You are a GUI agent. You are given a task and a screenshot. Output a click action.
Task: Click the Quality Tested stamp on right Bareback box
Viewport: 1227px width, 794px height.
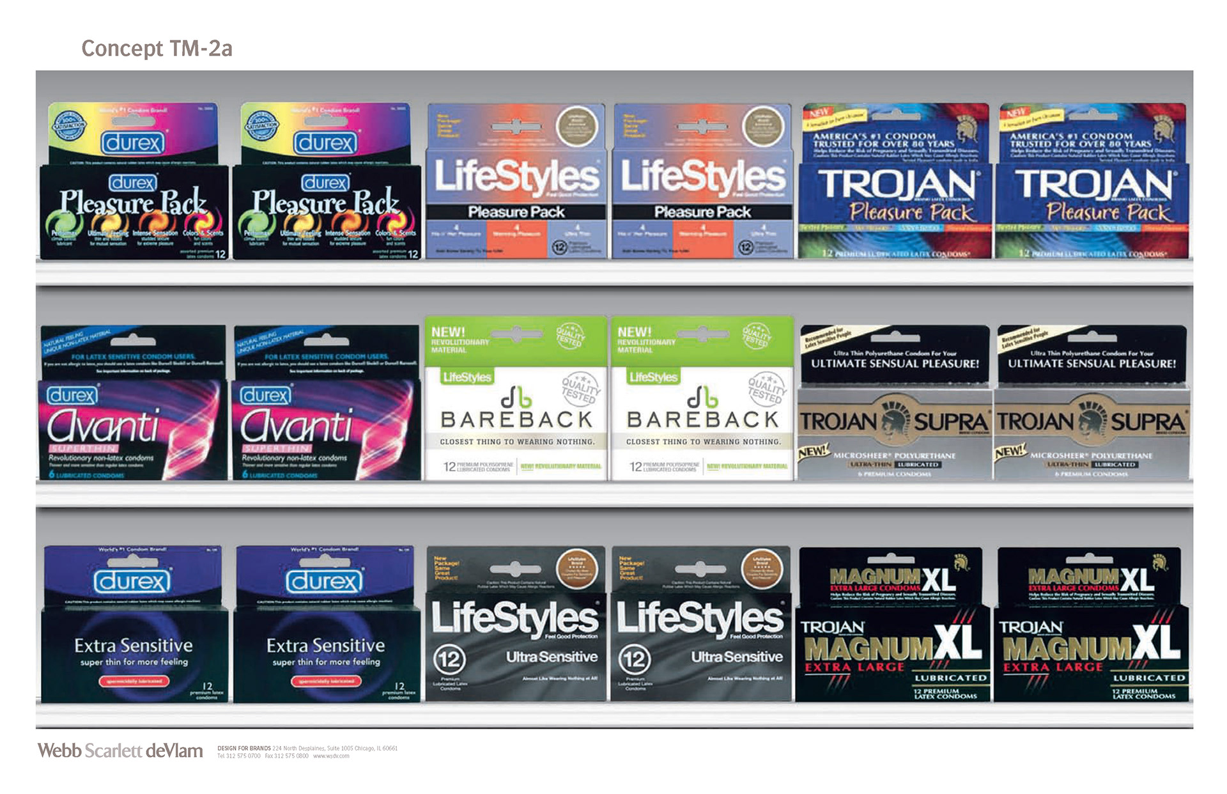tap(767, 387)
